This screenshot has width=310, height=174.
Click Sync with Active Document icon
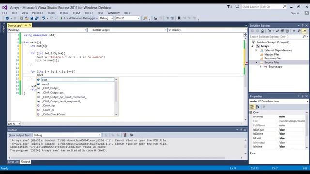click(277, 31)
